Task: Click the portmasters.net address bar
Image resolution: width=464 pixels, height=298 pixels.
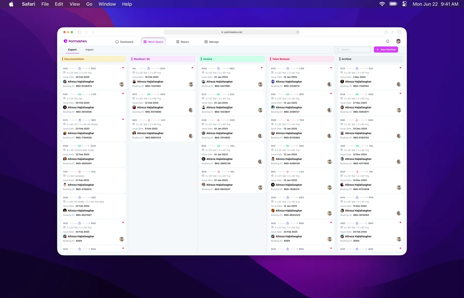Action: (232, 32)
